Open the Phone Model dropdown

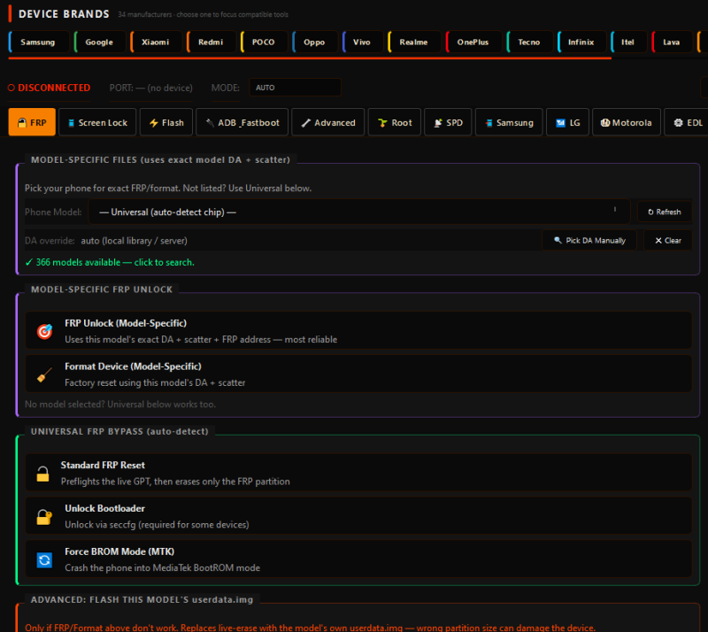click(359, 212)
